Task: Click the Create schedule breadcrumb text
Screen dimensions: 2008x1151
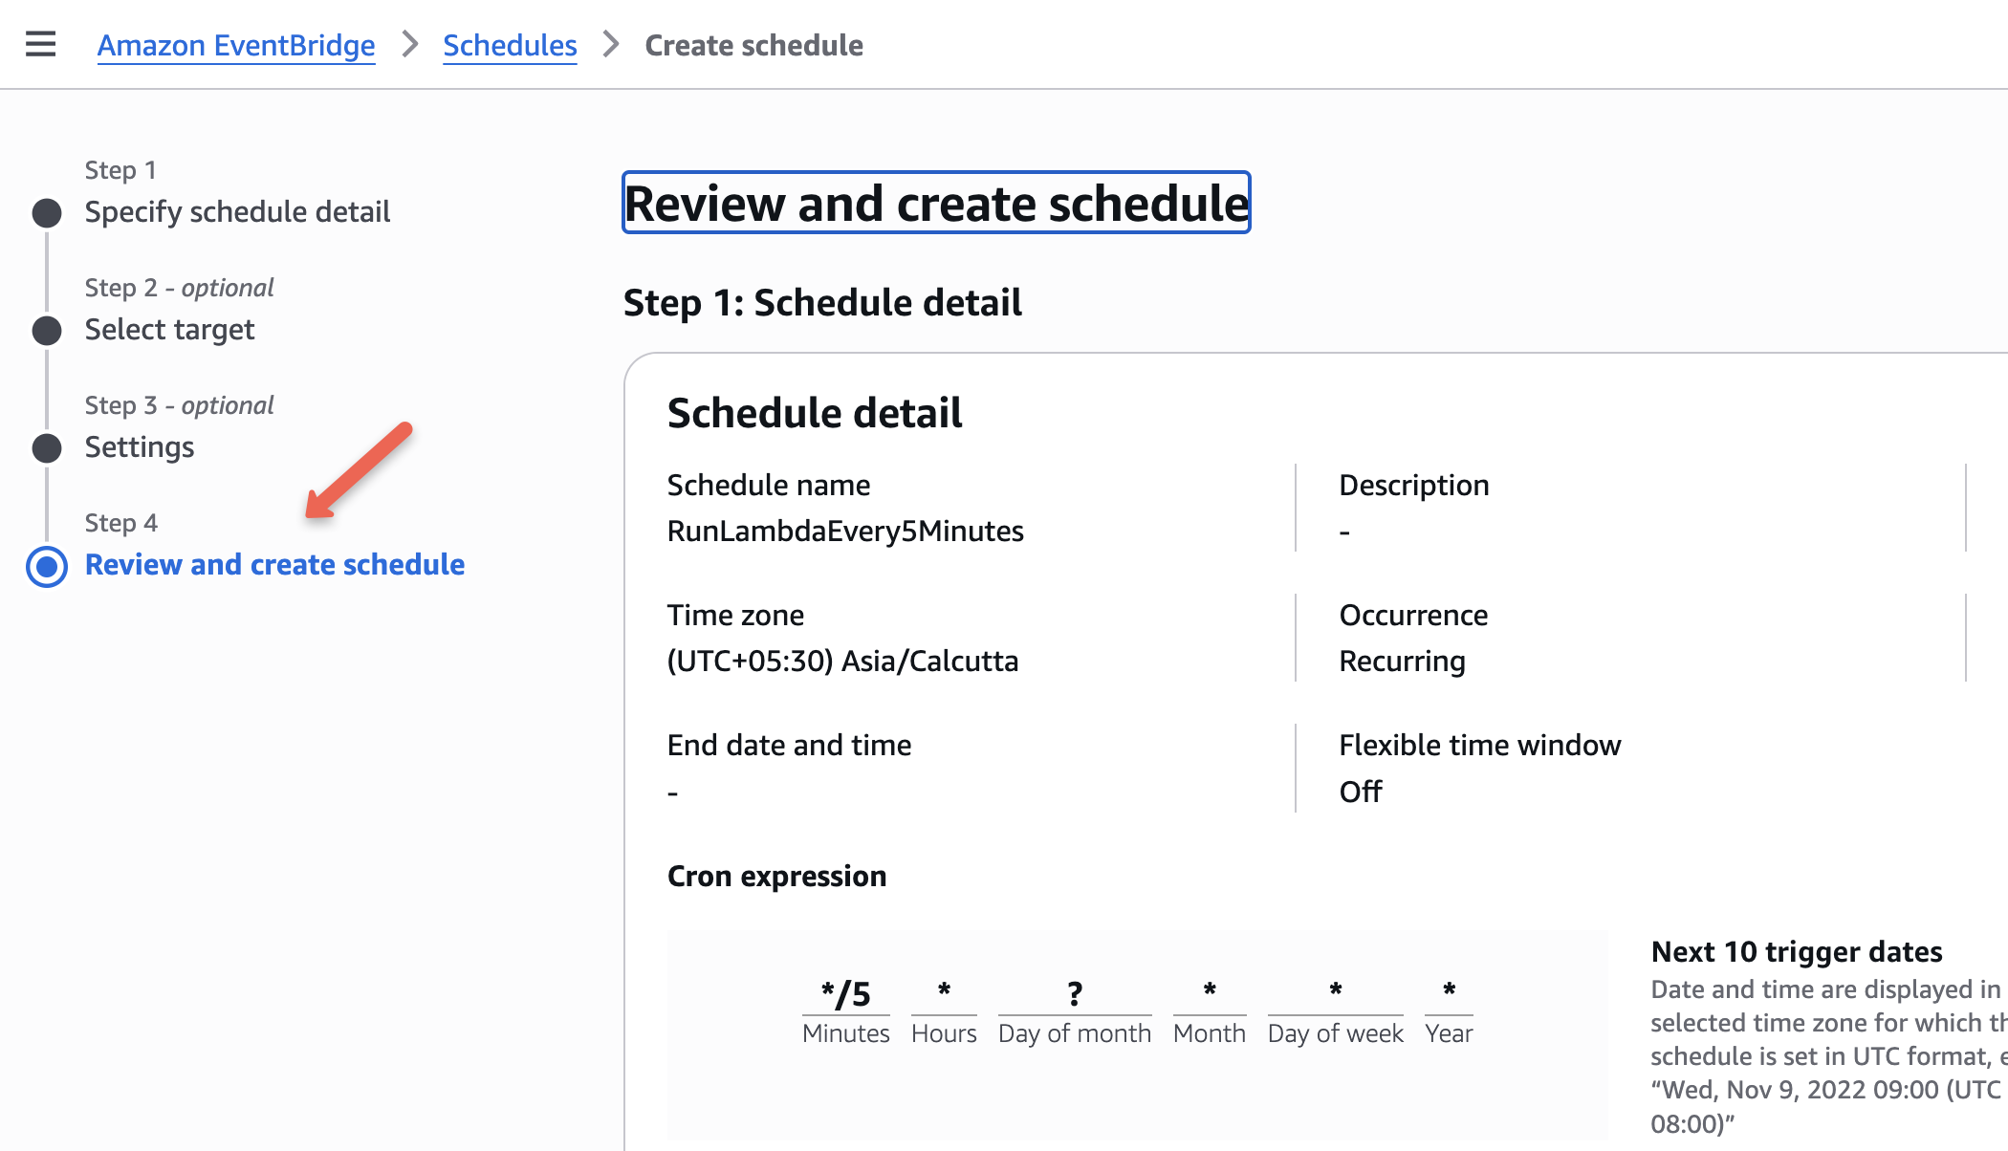Action: pyautogui.click(x=753, y=45)
